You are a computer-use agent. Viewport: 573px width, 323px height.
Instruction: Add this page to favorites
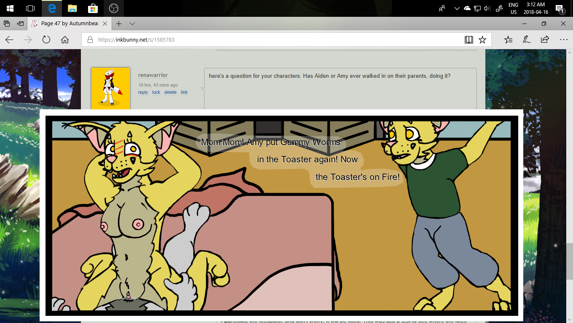tap(482, 40)
